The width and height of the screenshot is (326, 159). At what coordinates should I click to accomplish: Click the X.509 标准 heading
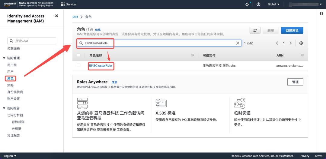point(165,113)
